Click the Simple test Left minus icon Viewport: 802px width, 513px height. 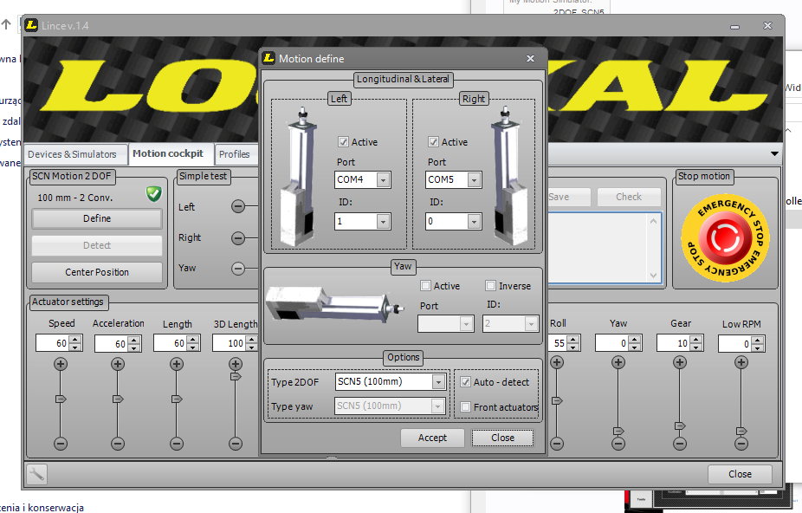pyautogui.click(x=238, y=206)
